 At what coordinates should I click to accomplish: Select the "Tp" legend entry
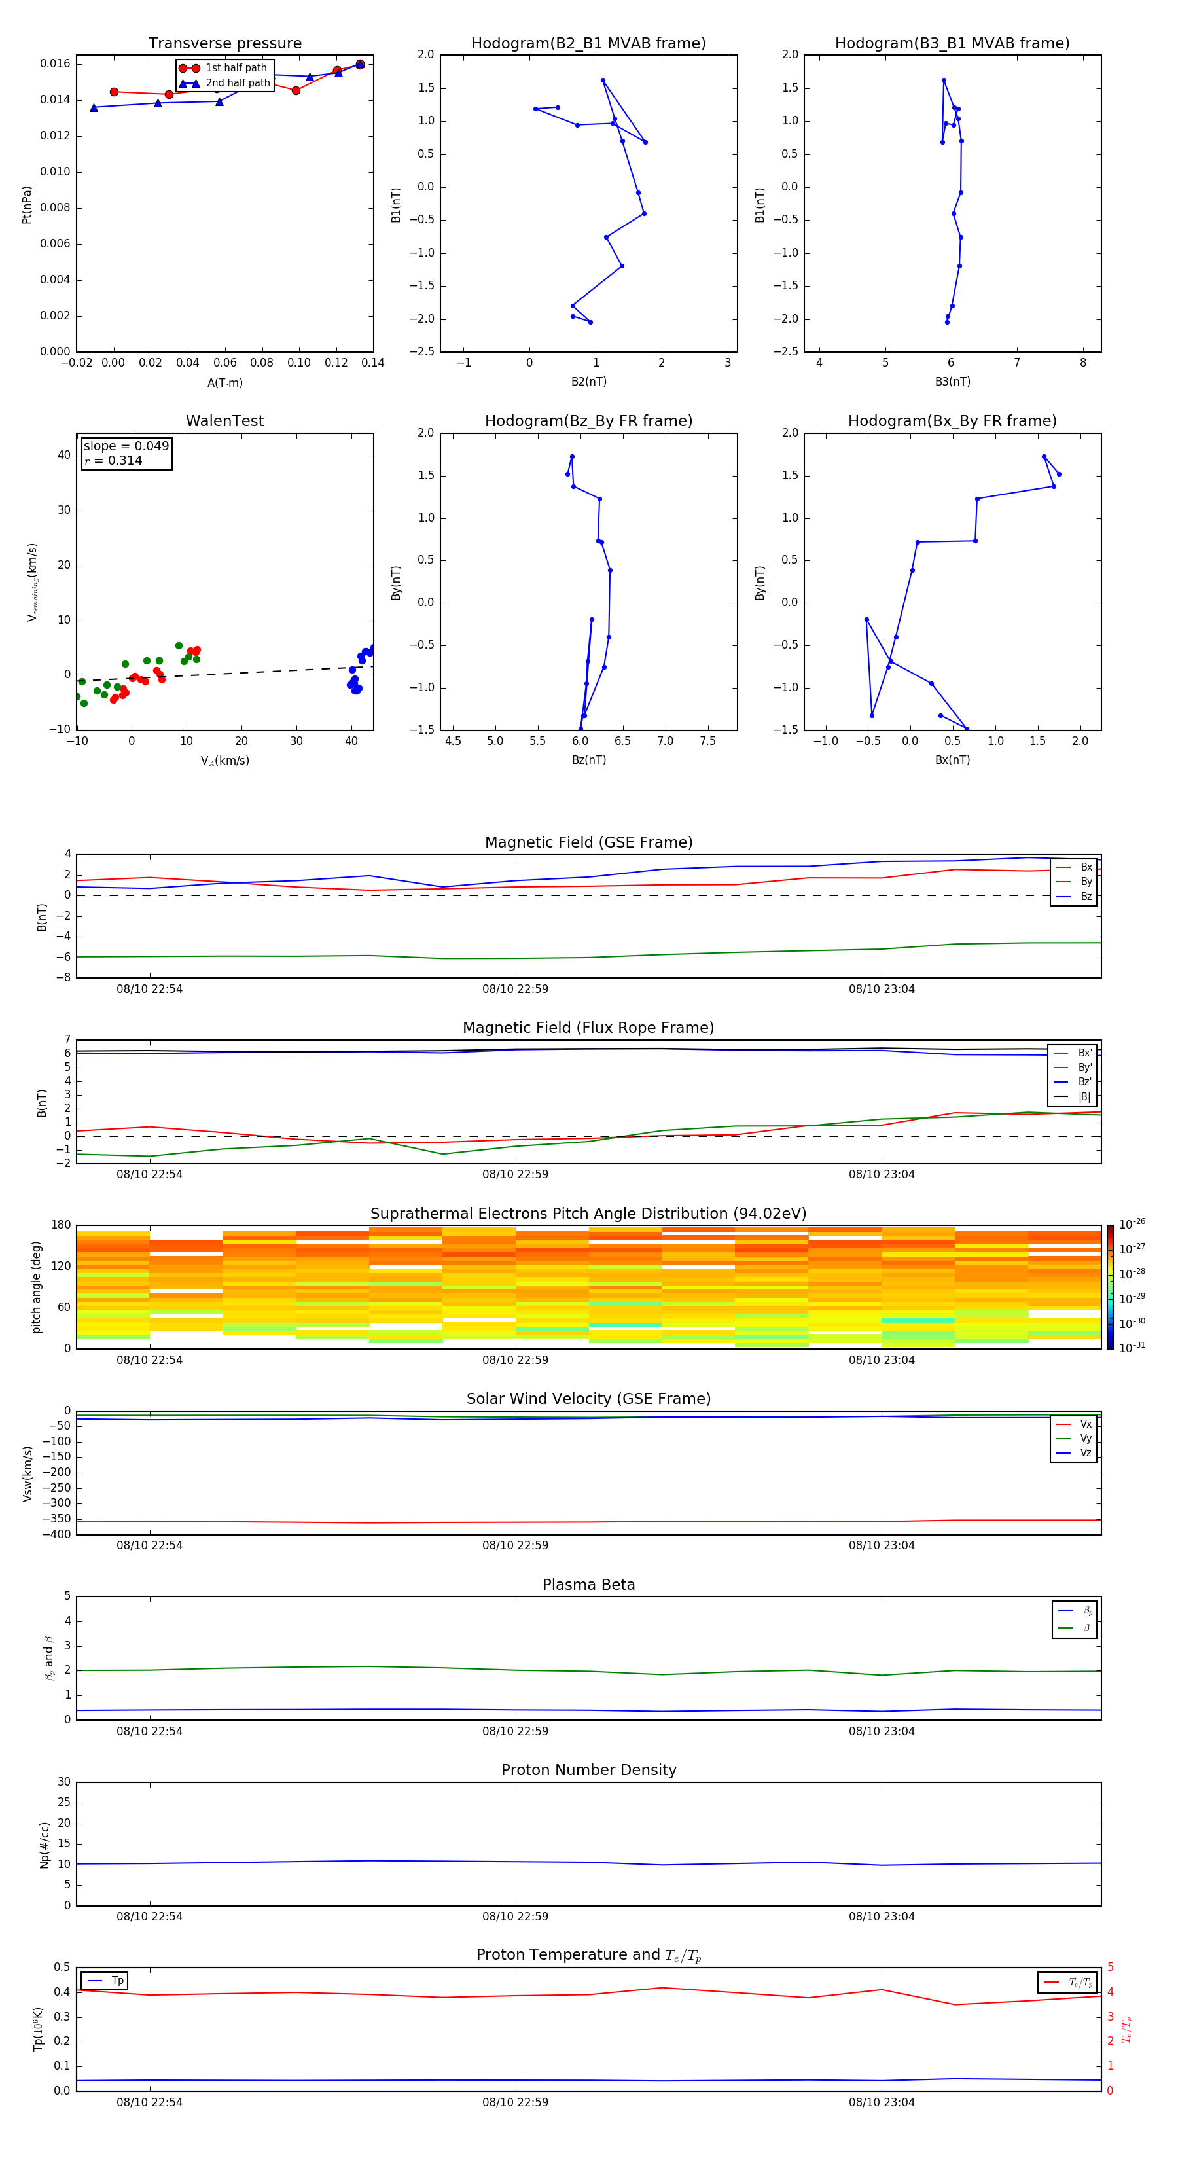[105, 1981]
